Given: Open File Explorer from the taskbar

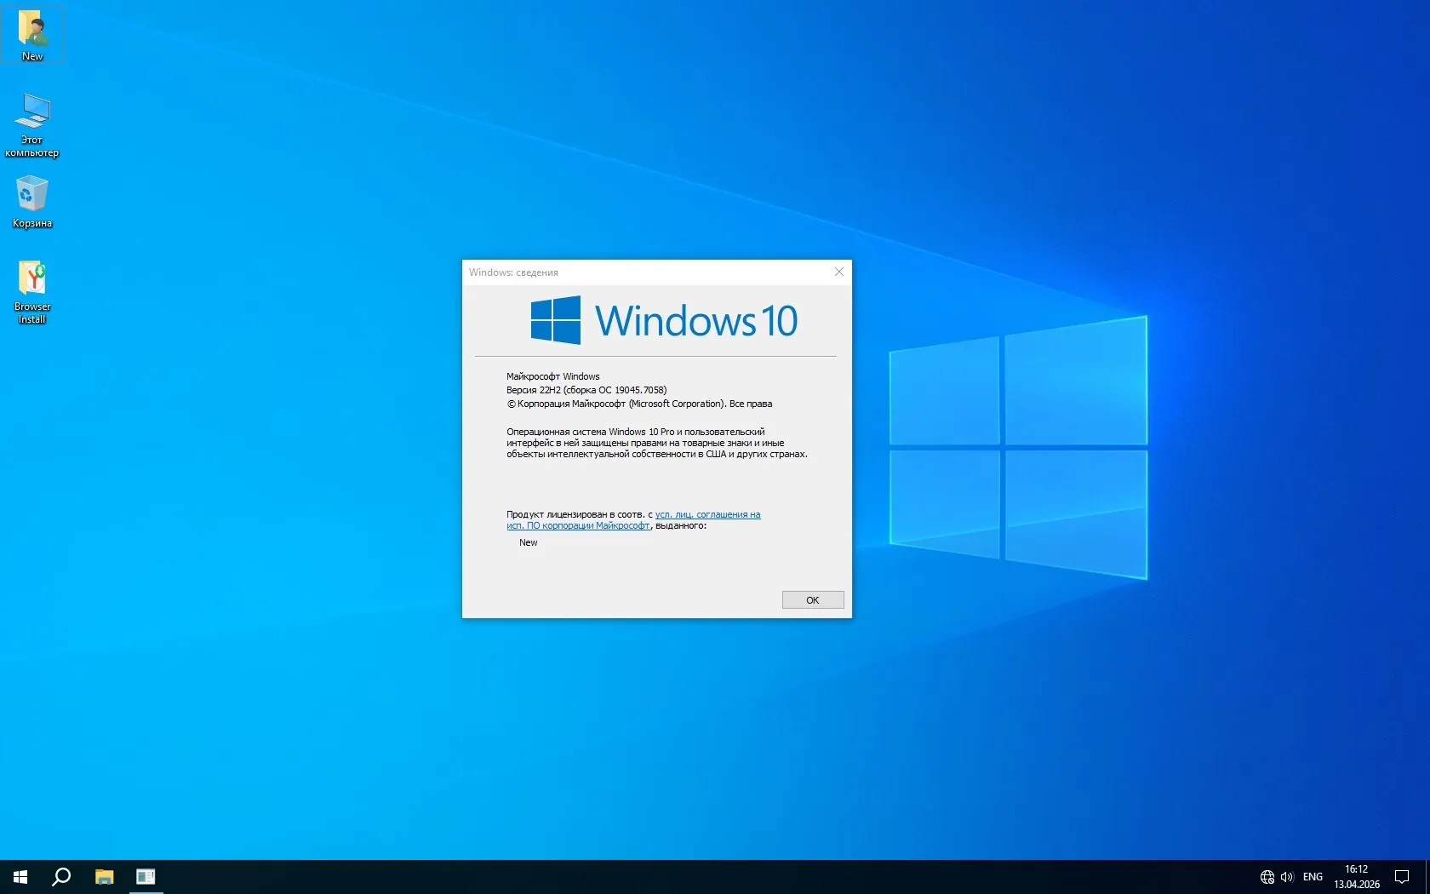Looking at the screenshot, I should tap(104, 877).
